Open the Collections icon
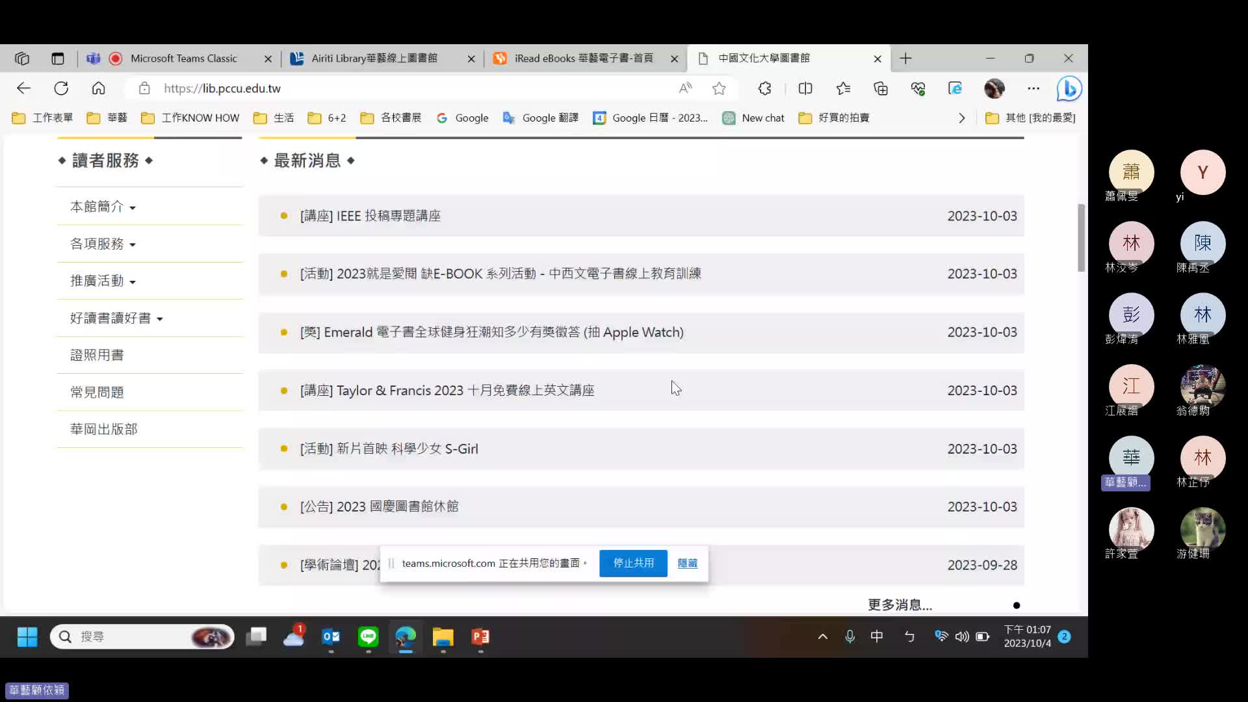The height and width of the screenshot is (702, 1248). tap(881, 88)
